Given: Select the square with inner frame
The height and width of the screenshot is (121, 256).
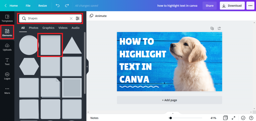Looking at the screenshot, I should 72,88.
